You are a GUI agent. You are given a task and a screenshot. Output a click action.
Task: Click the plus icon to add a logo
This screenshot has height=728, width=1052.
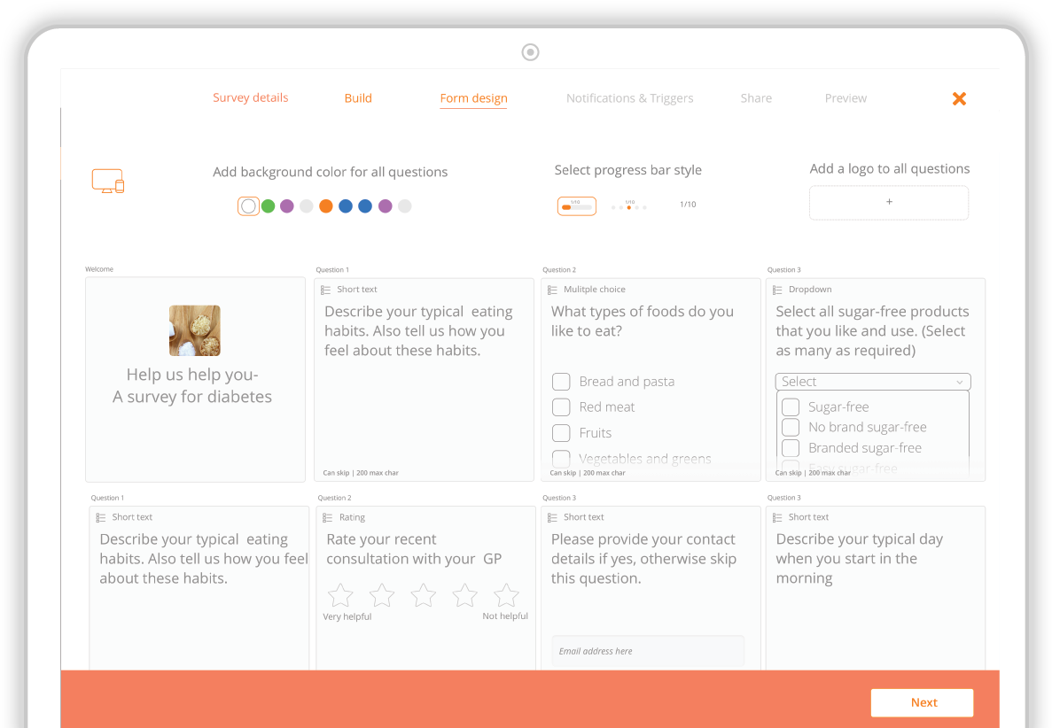pos(889,202)
